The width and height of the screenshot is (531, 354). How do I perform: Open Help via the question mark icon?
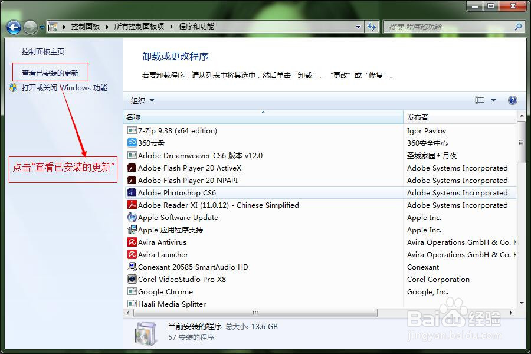[512, 100]
